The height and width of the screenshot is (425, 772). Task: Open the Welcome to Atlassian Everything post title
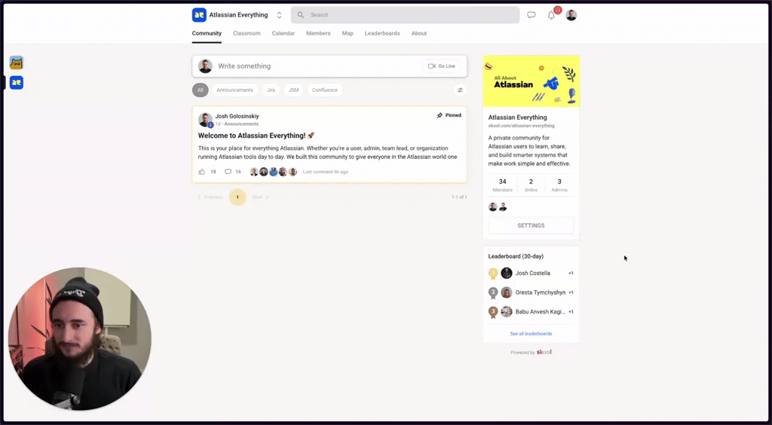256,136
